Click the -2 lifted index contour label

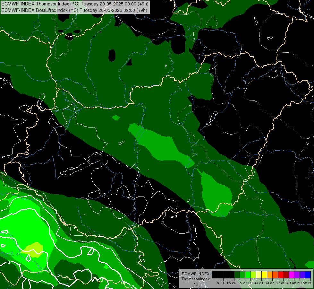[132, 286]
